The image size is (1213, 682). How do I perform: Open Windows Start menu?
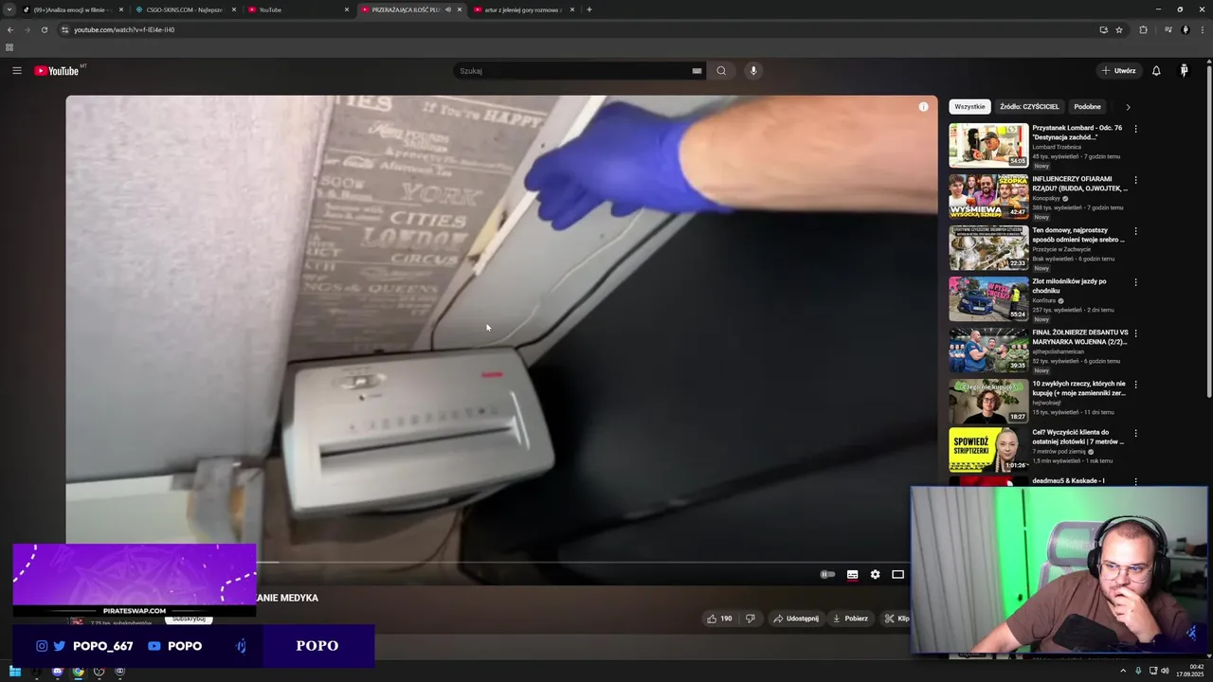tap(15, 672)
